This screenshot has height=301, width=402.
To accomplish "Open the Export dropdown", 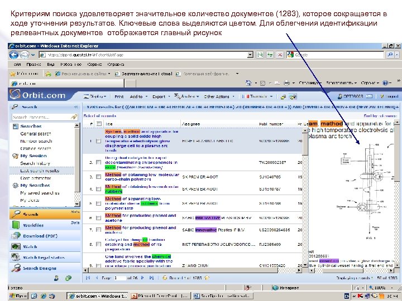I will 161,96.
